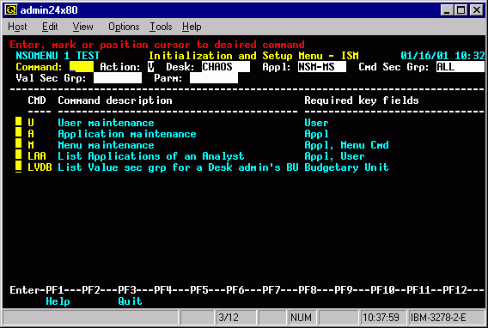Click the M command code
The width and height of the screenshot is (488, 328).
tap(31, 145)
